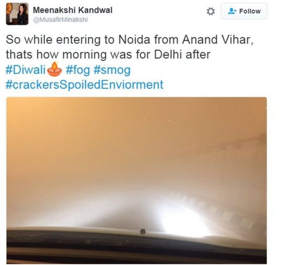Open the gear options menu
This screenshot has width=285, height=265.
pos(211,11)
